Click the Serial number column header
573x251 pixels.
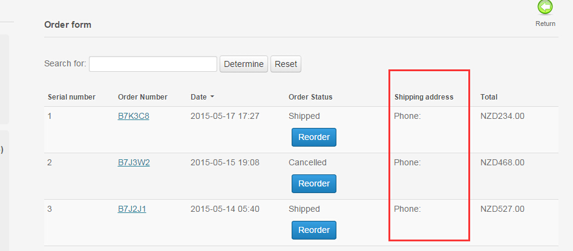click(71, 97)
